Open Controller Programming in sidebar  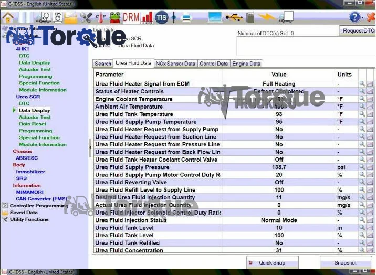[x=39, y=206]
